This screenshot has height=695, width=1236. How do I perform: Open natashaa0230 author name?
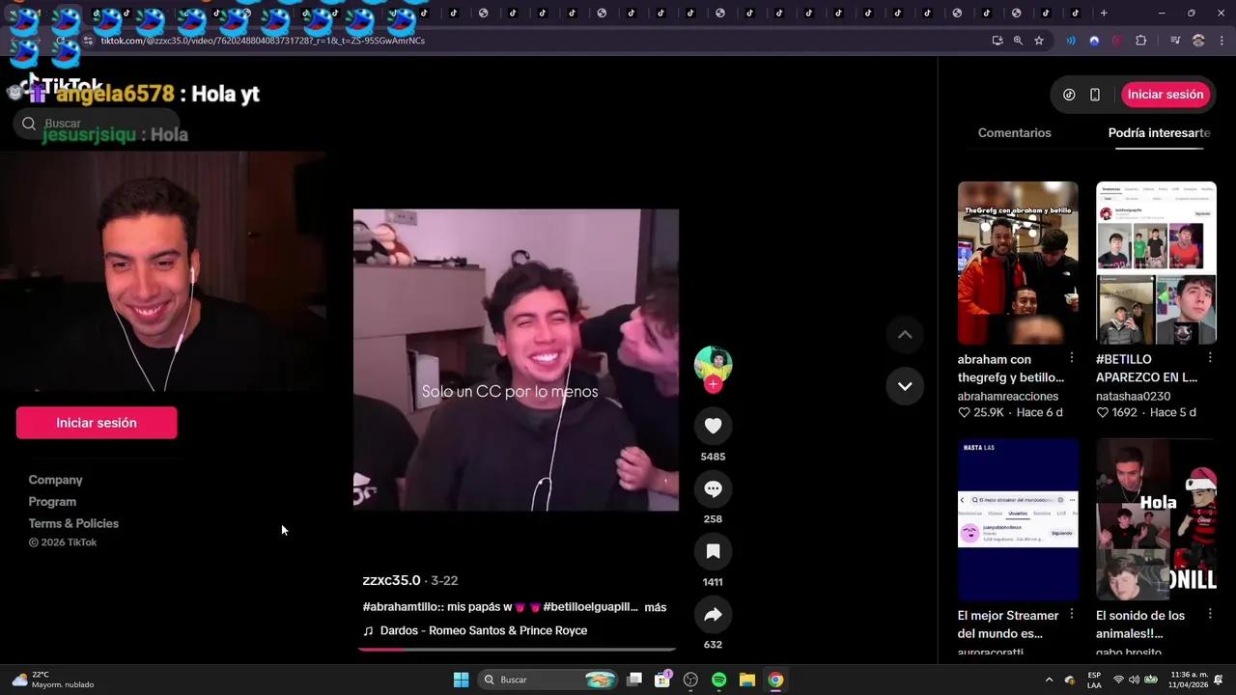(x=1133, y=396)
